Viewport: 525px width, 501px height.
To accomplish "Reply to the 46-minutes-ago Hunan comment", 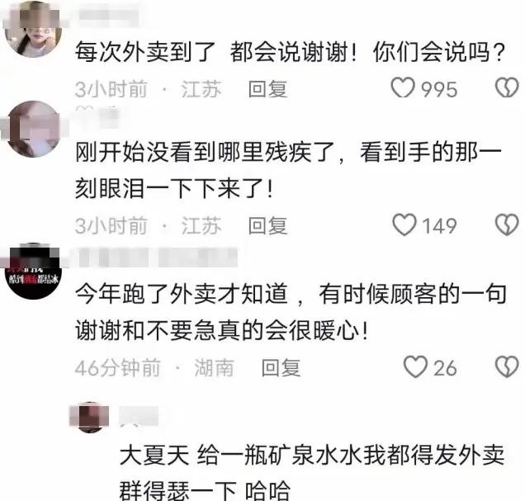I will coord(281,368).
